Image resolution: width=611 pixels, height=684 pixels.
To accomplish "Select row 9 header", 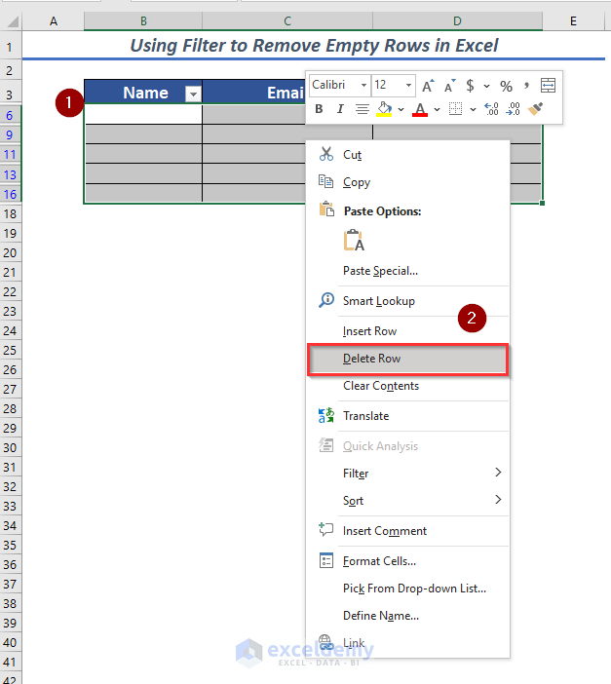I will (10, 134).
